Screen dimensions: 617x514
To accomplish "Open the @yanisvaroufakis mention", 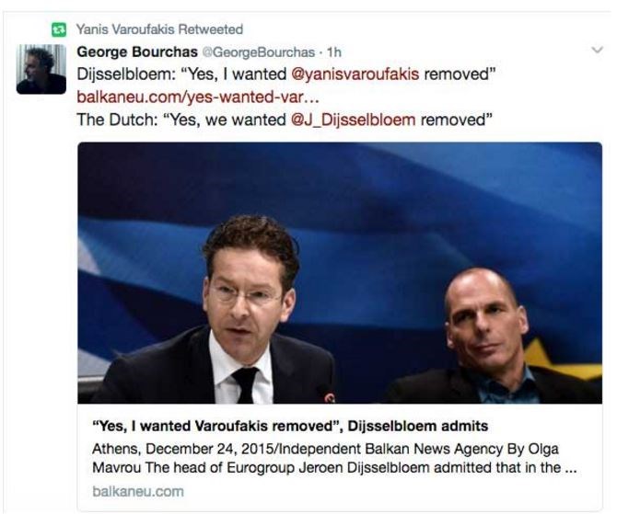I will point(355,74).
